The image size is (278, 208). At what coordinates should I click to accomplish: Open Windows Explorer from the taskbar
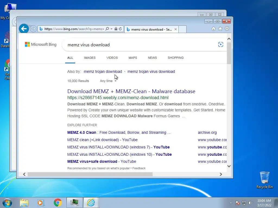coord(24,203)
